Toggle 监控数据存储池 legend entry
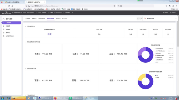The image size is (179, 100). click(x=159, y=60)
